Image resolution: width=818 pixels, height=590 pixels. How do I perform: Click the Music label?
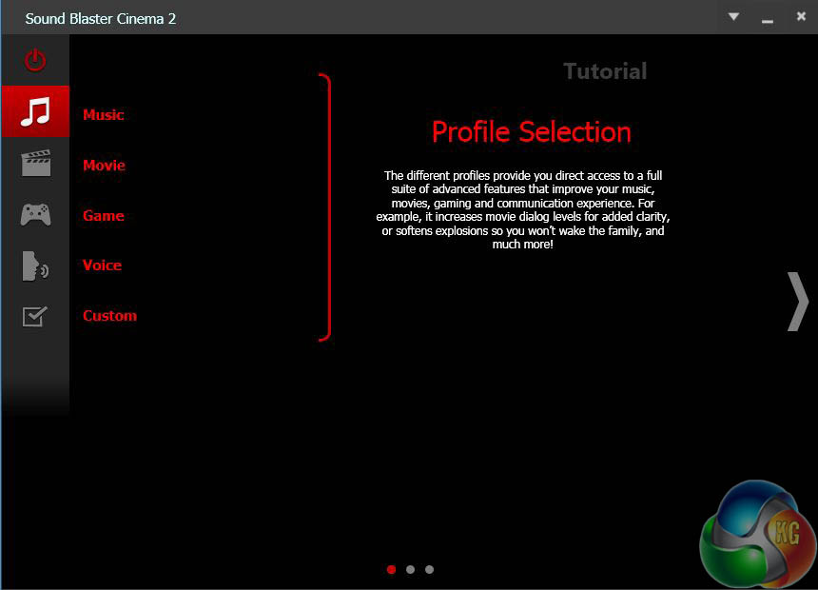[104, 115]
